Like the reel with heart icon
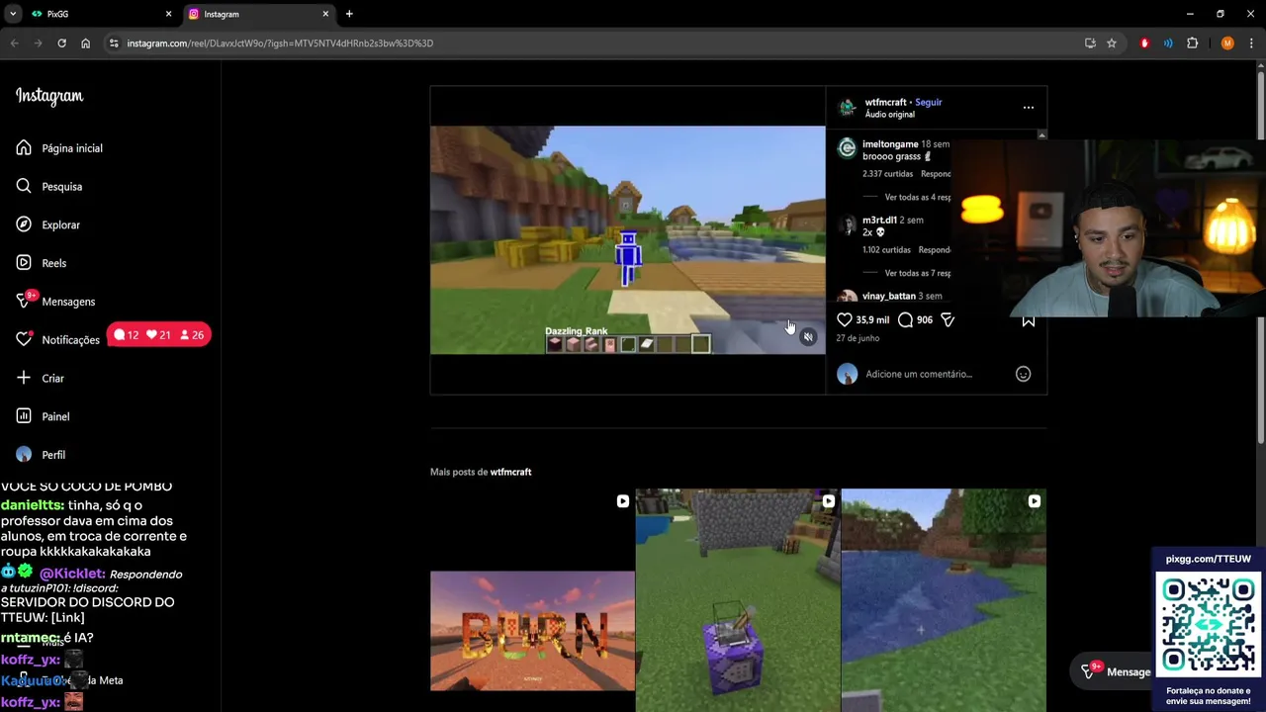Image resolution: width=1266 pixels, height=712 pixels. click(845, 319)
